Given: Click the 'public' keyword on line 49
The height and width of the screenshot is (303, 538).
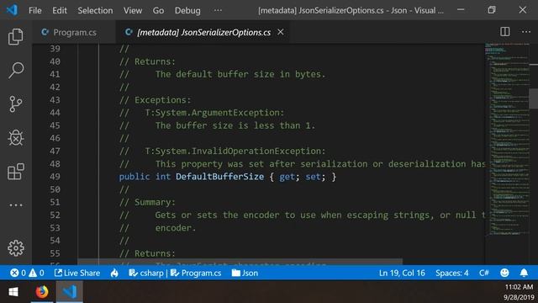Looking at the screenshot, I should pyautogui.click(x=134, y=177).
